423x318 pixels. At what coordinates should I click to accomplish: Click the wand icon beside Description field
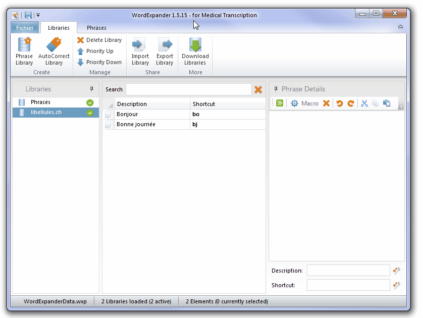coord(397,270)
